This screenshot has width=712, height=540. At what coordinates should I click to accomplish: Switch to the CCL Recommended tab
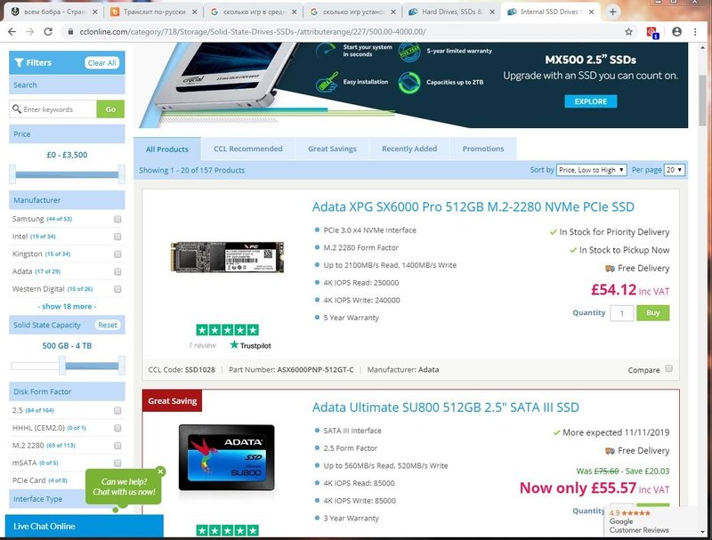(247, 149)
